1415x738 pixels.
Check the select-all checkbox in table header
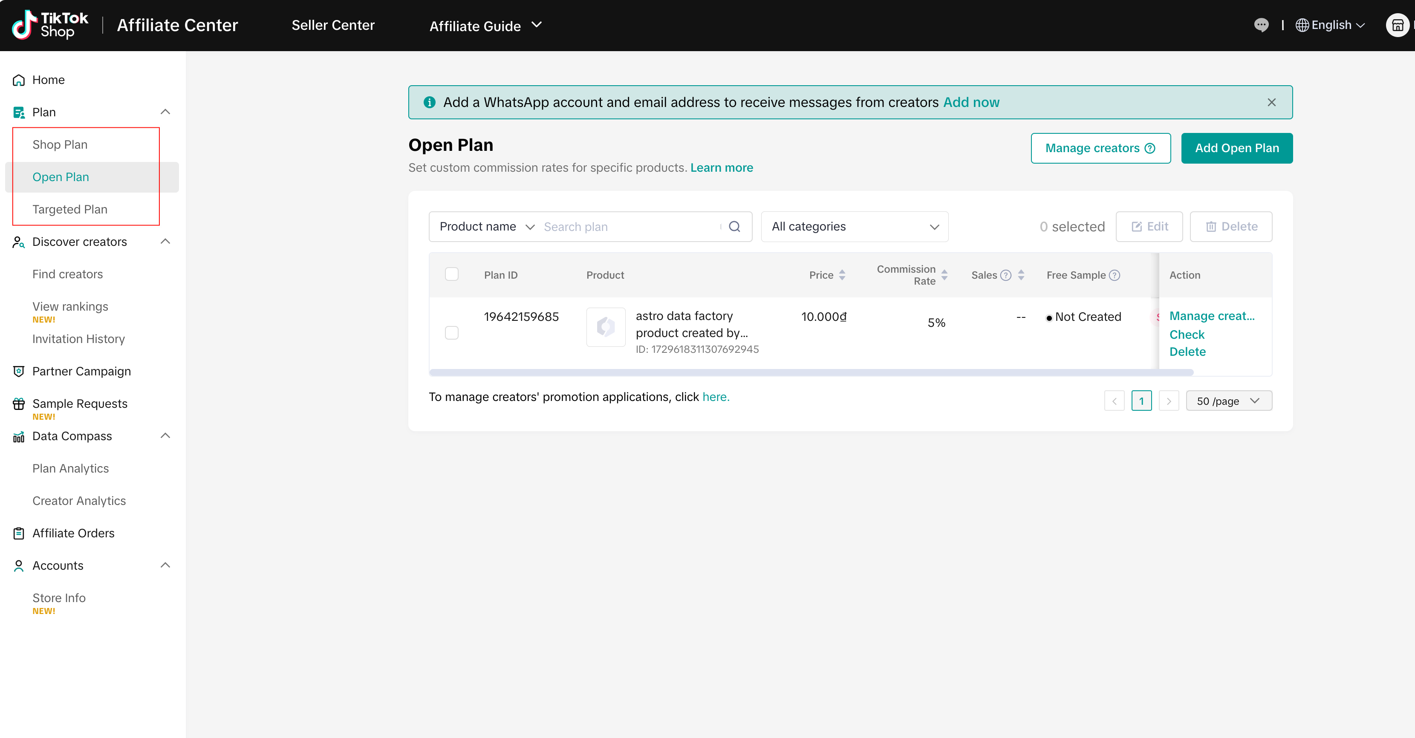coord(451,274)
